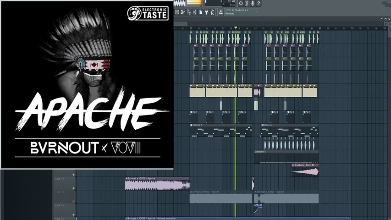391x220 pixels.
Task: Select first muted Apache clip on Track 13
Action: tap(221, 197)
